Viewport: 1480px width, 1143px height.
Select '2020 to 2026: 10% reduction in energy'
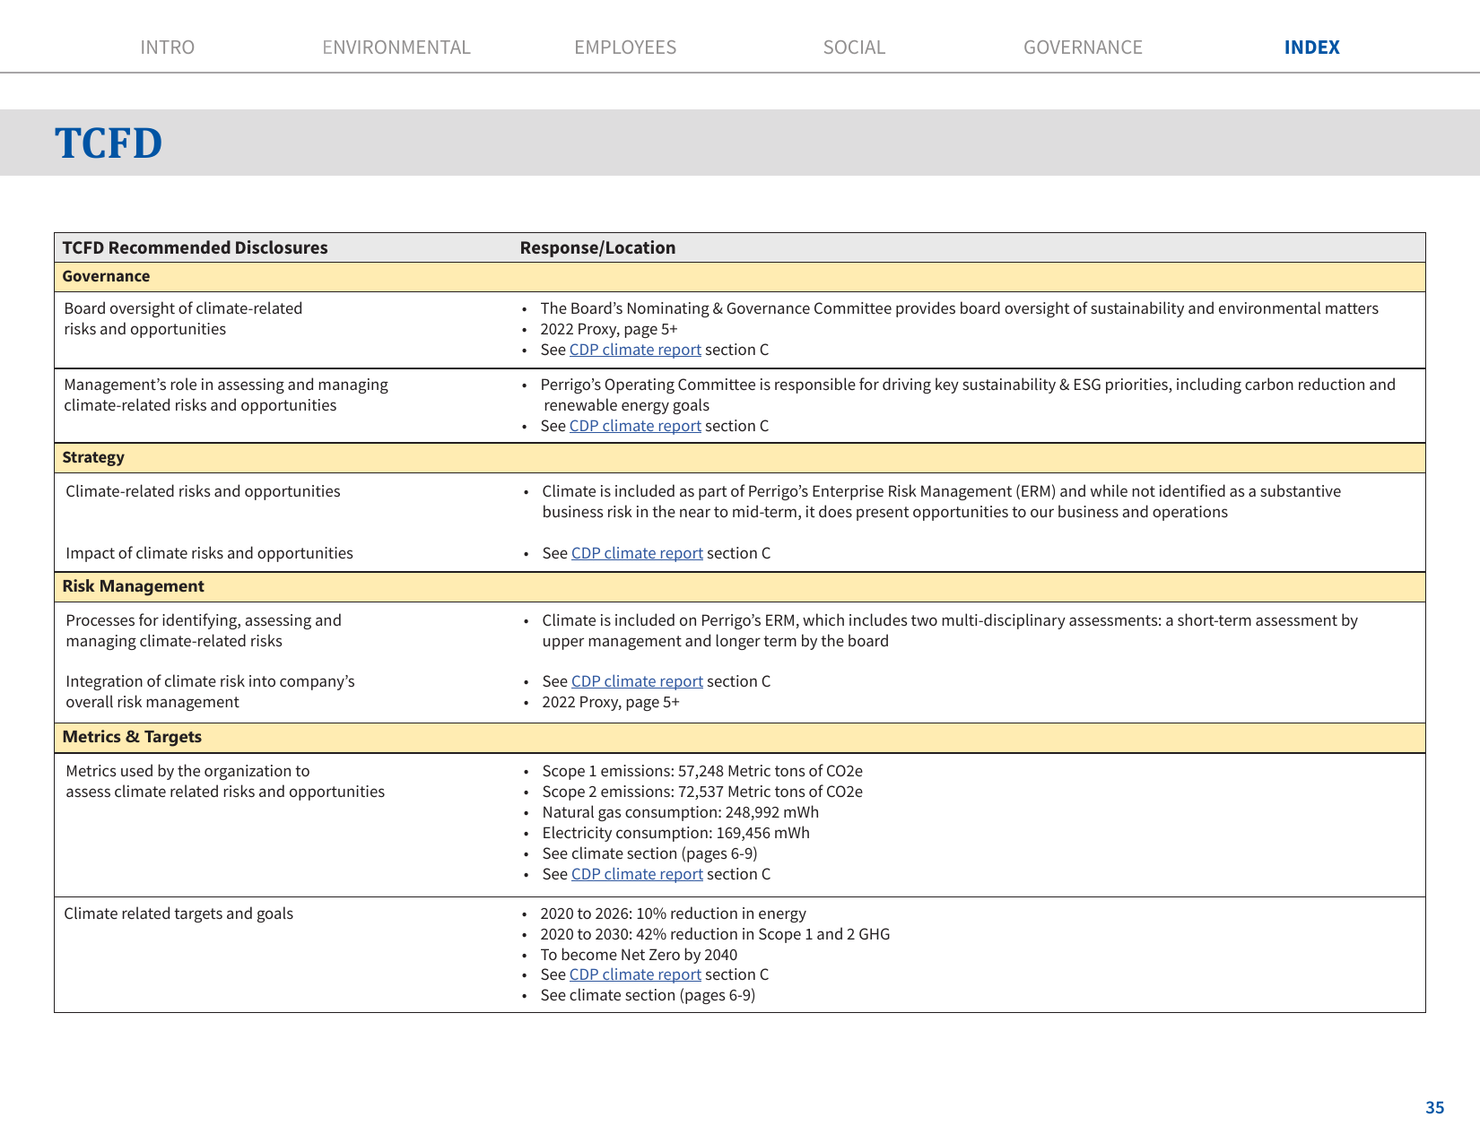pos(673,914)
